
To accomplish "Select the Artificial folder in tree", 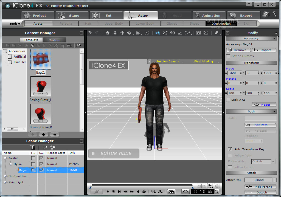I will (19, 56).
